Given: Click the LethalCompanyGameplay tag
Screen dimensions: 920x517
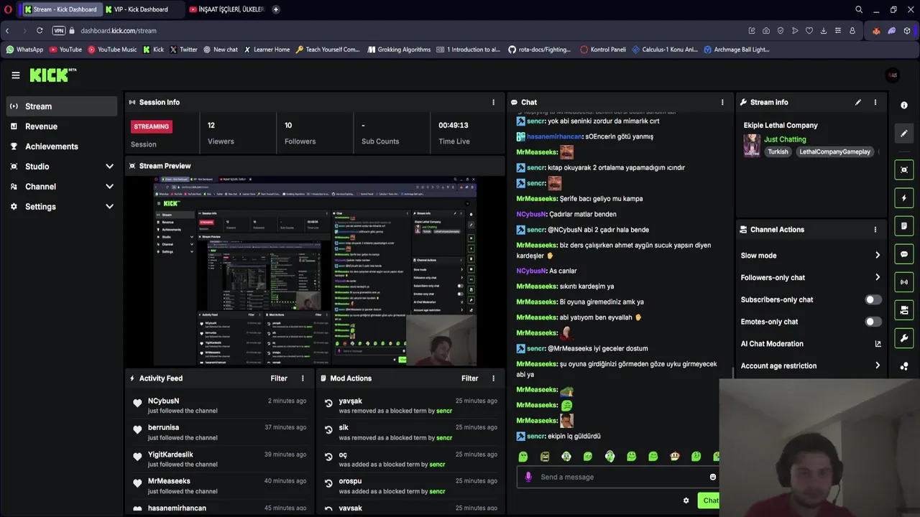Looking at the screenshot, I should (834, 152).
